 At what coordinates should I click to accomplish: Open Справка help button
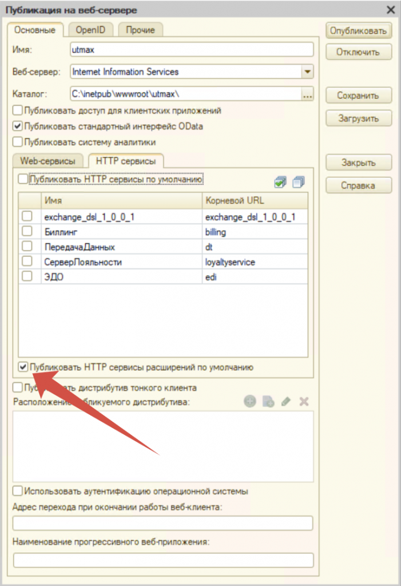(359, 185)
